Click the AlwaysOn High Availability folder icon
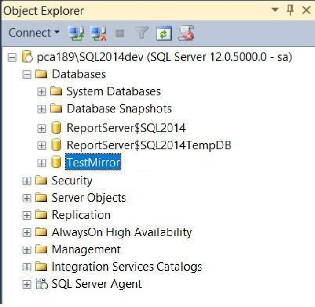This screenshot has width=315, height=307. [41, 232]
